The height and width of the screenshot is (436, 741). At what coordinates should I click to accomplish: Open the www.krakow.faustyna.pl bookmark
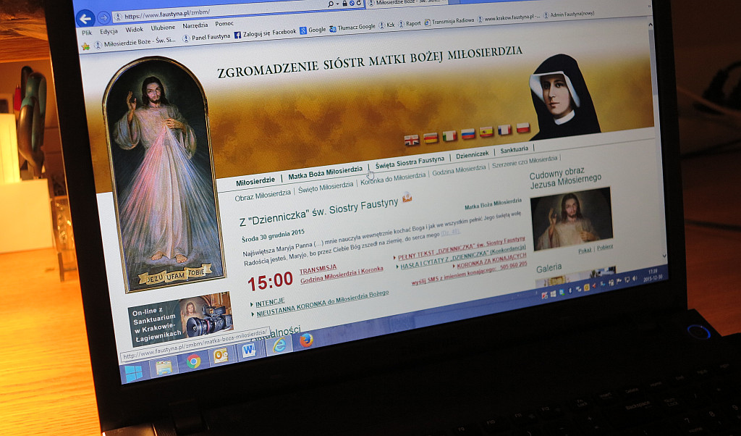[x=508, y=18]
